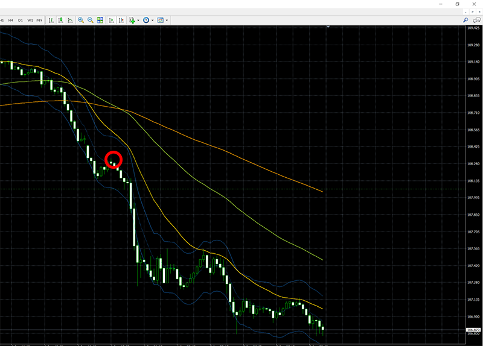Click the chart shift triangle marker
483x346 pixels.
(328, 27)
